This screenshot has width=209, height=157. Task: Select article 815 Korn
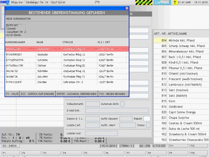(181, 101)
